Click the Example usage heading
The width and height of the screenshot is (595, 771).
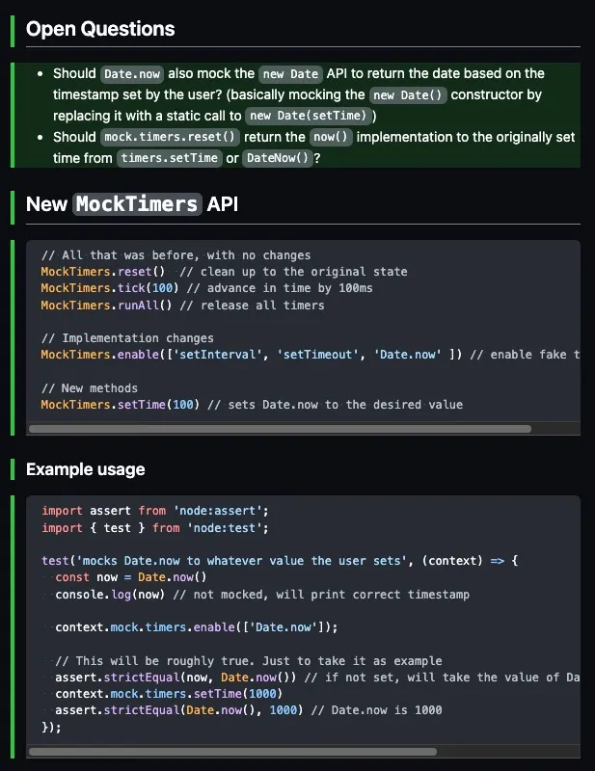pyautogui.click(x=86, y=469)
